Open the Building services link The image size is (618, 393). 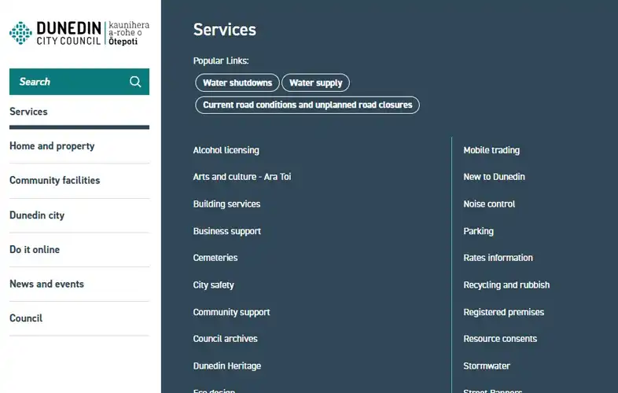coord(226,204)
